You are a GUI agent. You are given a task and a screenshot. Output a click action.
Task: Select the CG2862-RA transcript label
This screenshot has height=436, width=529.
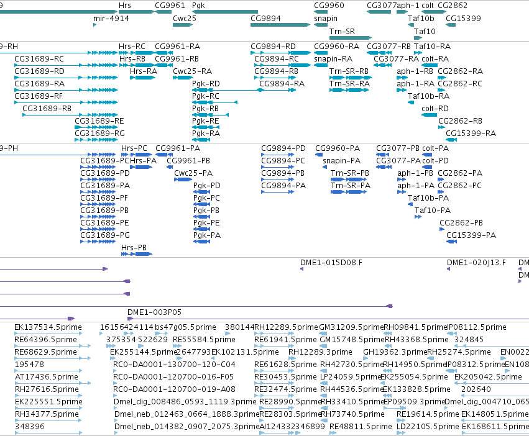point(460,71)
